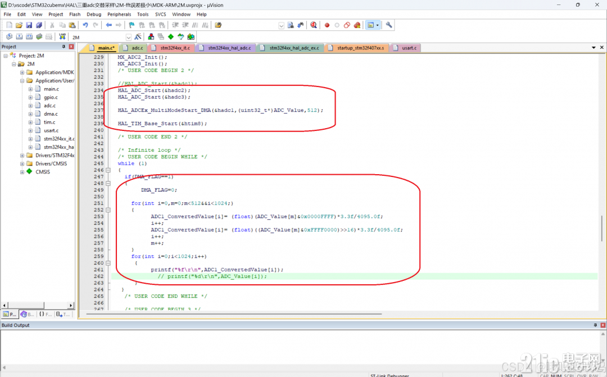Close the Build Output panel
Image resolution: width=607 pixels, height=377 pixels.
tap(603, 325)
